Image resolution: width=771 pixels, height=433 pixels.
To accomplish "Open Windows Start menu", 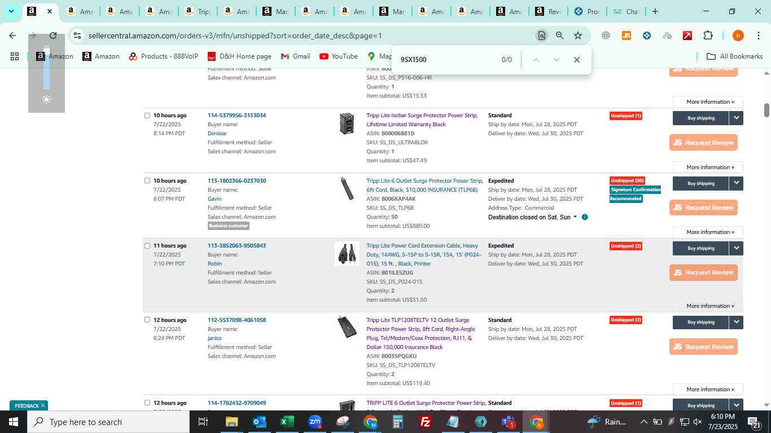I will [14, 422].
